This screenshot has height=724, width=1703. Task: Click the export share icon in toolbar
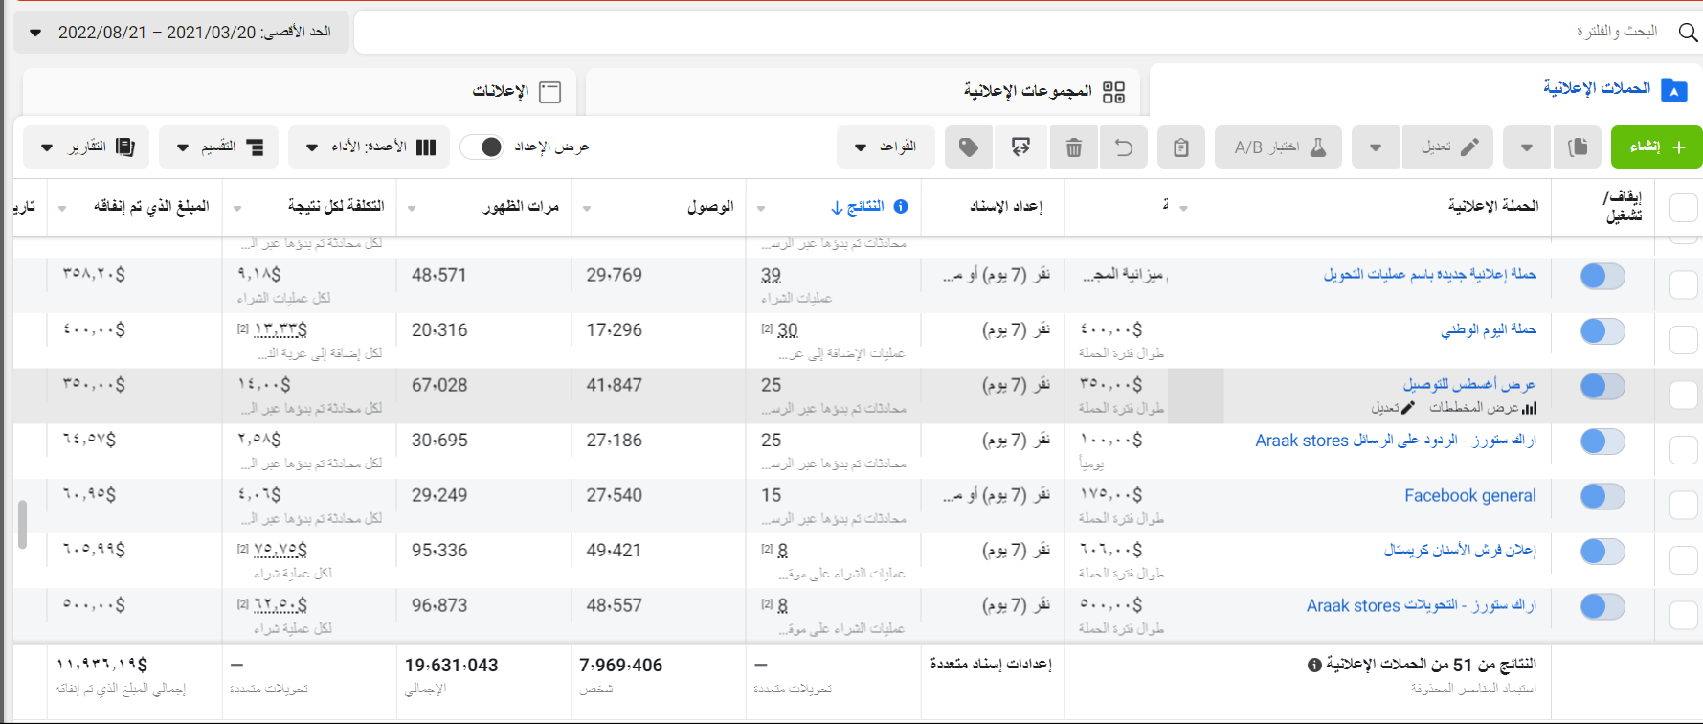click(1020, 147)
